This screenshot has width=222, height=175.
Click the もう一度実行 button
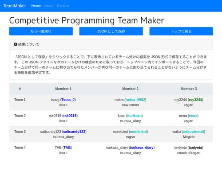[41, 31]
